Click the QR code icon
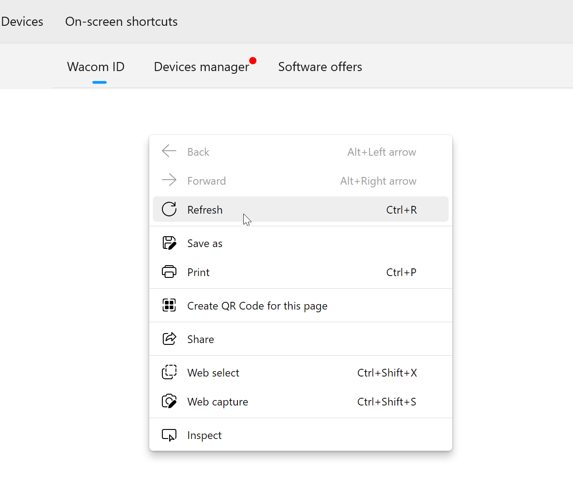 coord(169,305)
